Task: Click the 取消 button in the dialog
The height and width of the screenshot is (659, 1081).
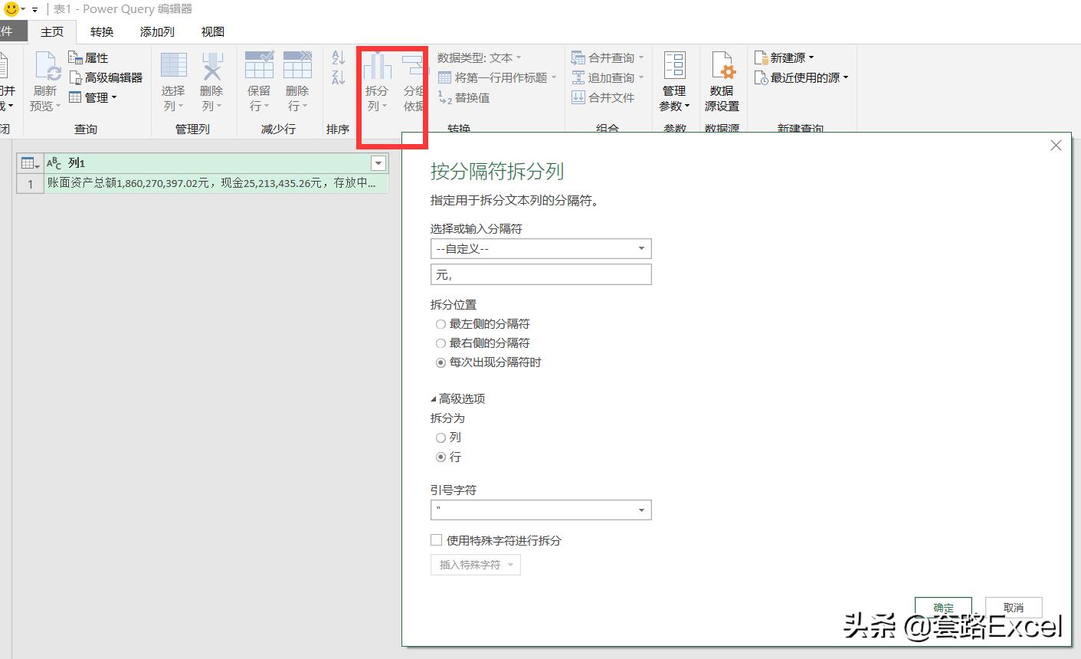Action: click(1014, 607)
